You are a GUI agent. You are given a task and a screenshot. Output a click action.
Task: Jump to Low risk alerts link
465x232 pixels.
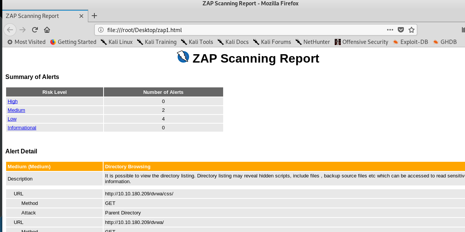tap(12, 119)
